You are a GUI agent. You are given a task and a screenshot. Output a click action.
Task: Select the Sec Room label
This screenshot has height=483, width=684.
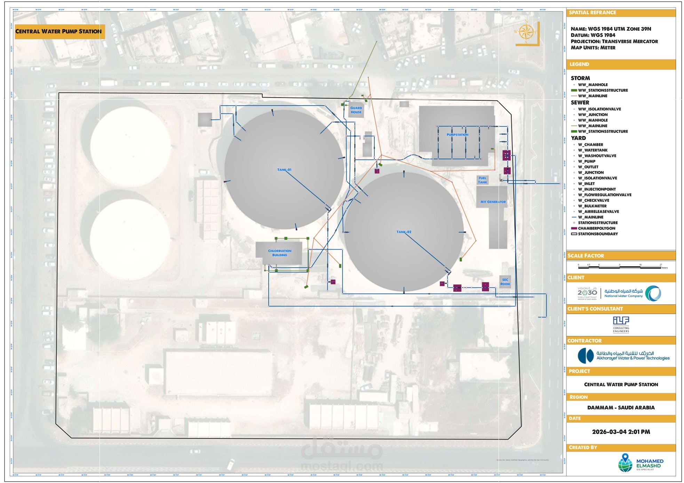coord(505,282)
